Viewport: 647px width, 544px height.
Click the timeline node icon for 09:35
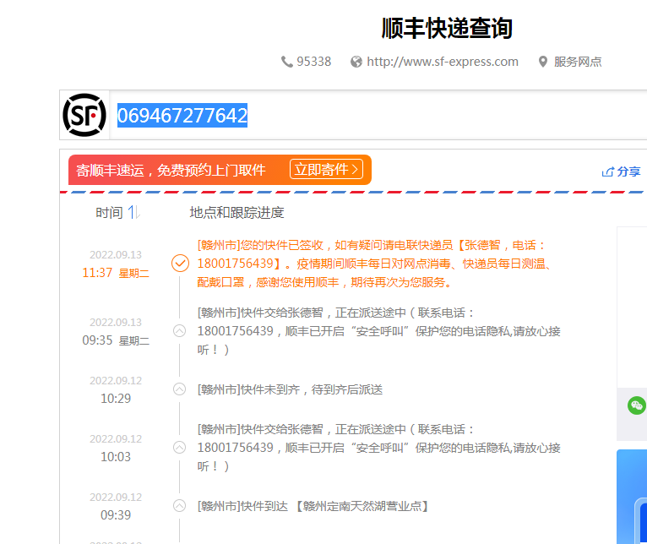[x=180, y=331]
